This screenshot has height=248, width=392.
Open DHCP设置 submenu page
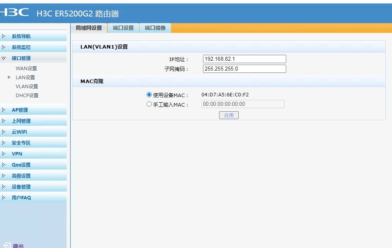[x=27, y=96]
